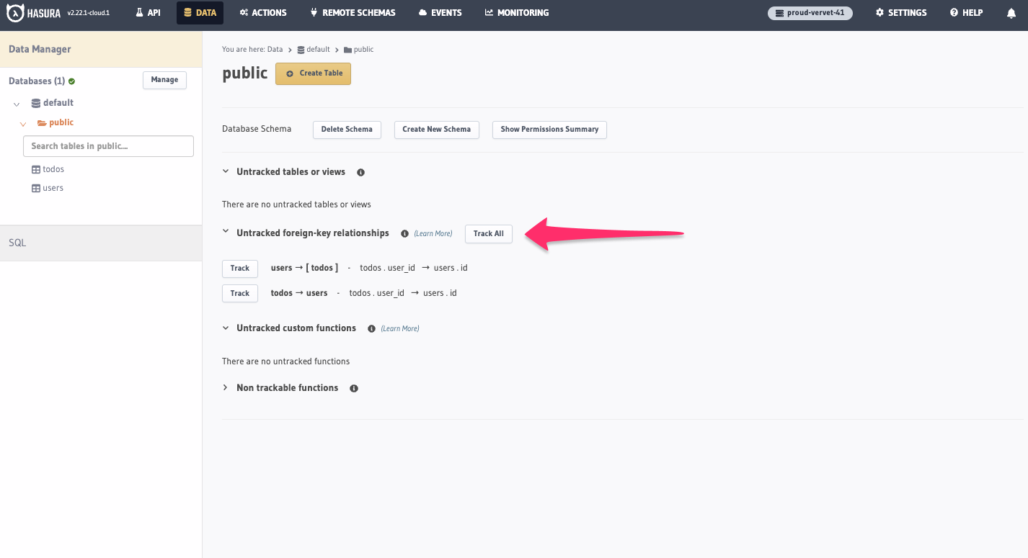Collapse the Untracked tables or views section

(x=225, y=171)
